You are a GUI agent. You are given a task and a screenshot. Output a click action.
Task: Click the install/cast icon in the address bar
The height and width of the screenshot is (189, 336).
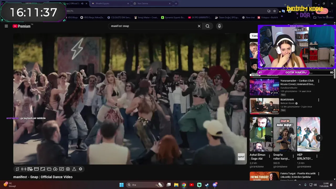(x=269, y=11)
